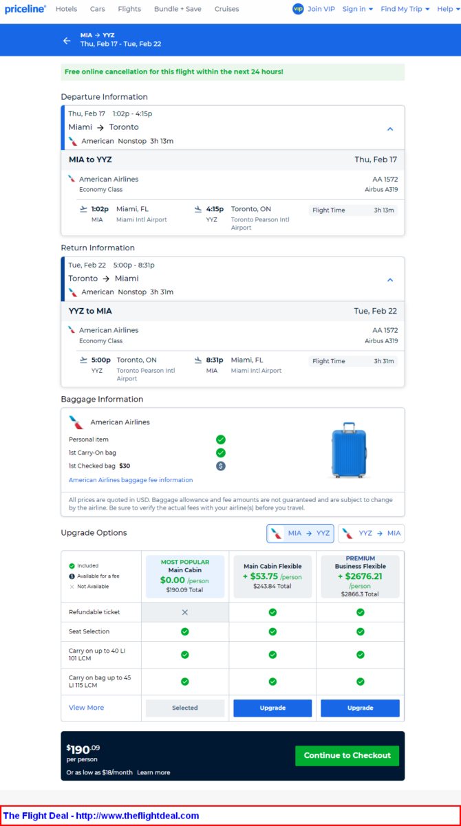Click the MIA to YYZ segment heading
461x826 pixels.
coord(90,160)
